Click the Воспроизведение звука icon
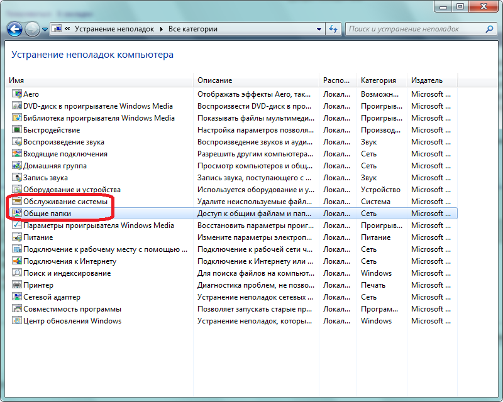 click(x=16, y=142)
